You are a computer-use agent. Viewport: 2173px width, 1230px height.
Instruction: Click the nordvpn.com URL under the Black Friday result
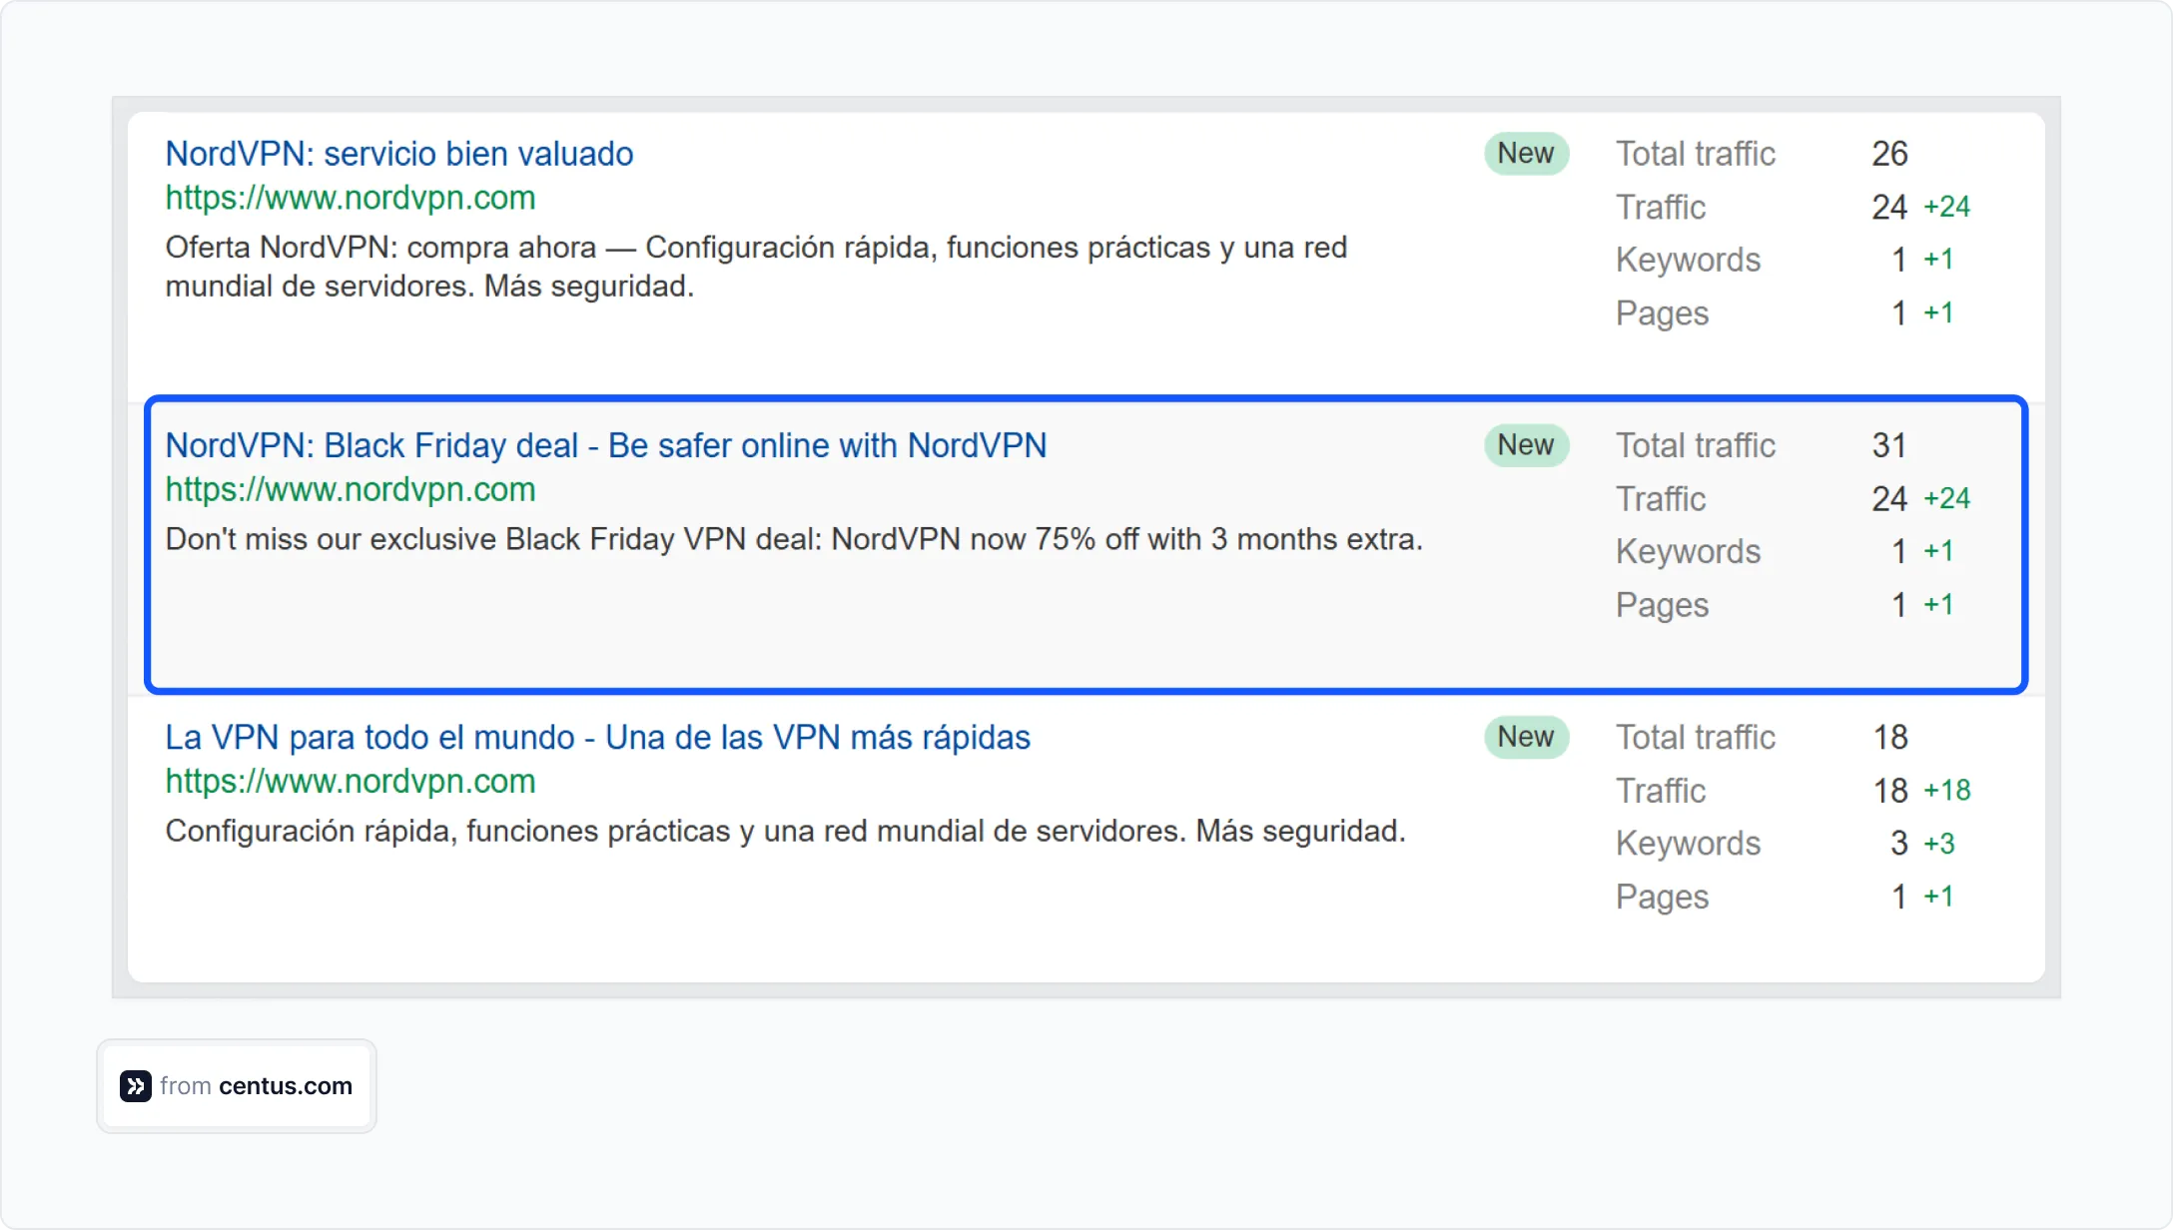(x=350, y=489)
